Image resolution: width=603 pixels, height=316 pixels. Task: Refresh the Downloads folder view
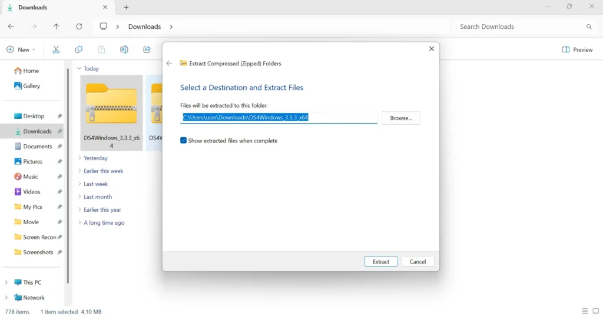[79, 26]
